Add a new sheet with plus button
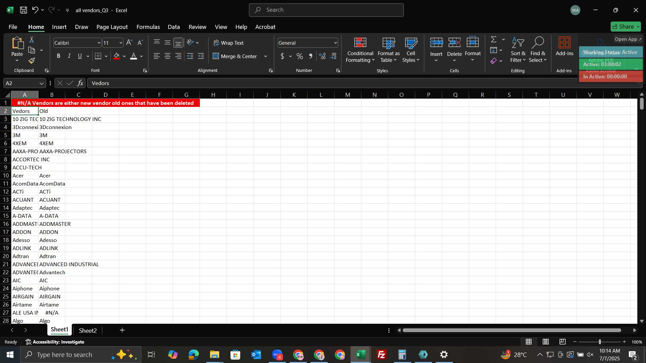This screenshot has height=363, width=646. click(x=122, y=330)
